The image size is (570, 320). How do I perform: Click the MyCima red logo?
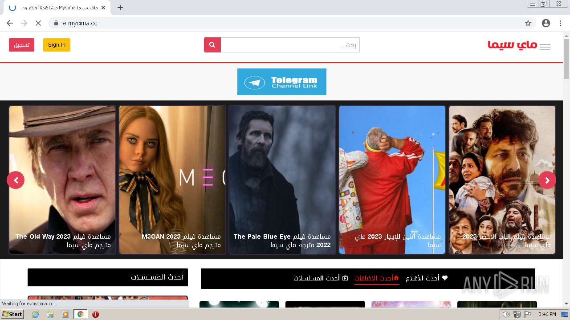tap(513, 45)
